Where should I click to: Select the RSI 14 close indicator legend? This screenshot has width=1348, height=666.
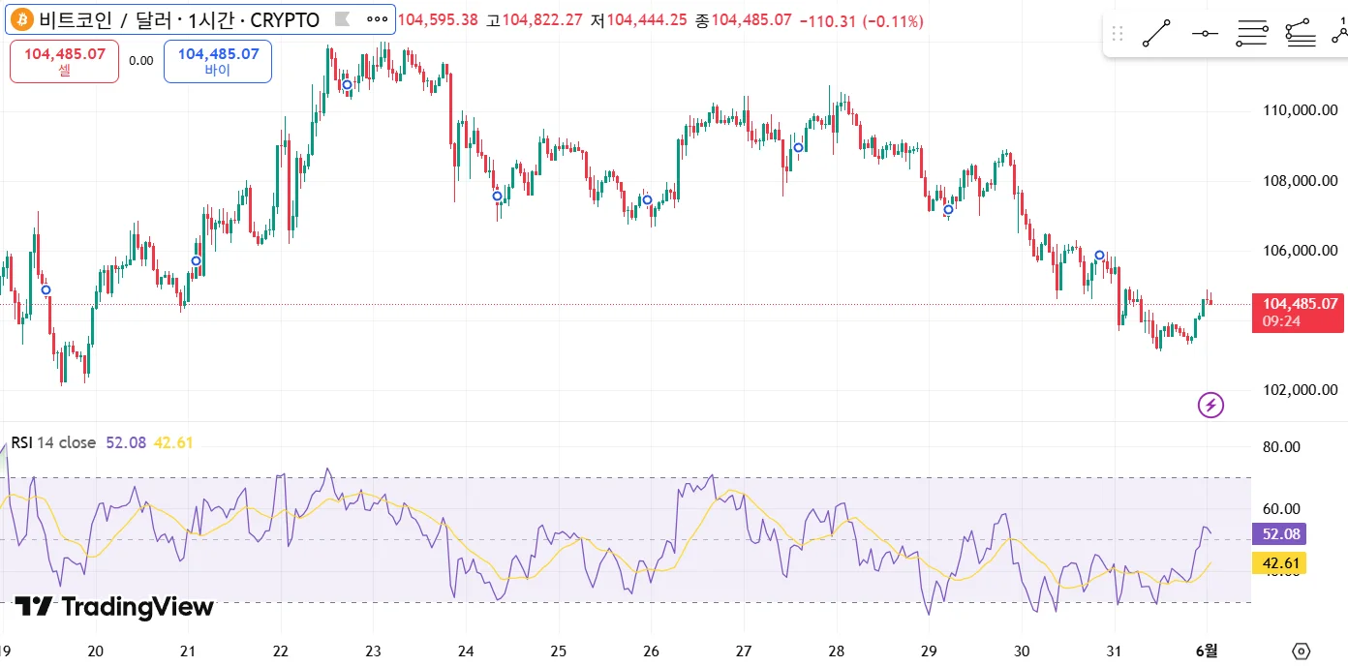coord(53,442)
